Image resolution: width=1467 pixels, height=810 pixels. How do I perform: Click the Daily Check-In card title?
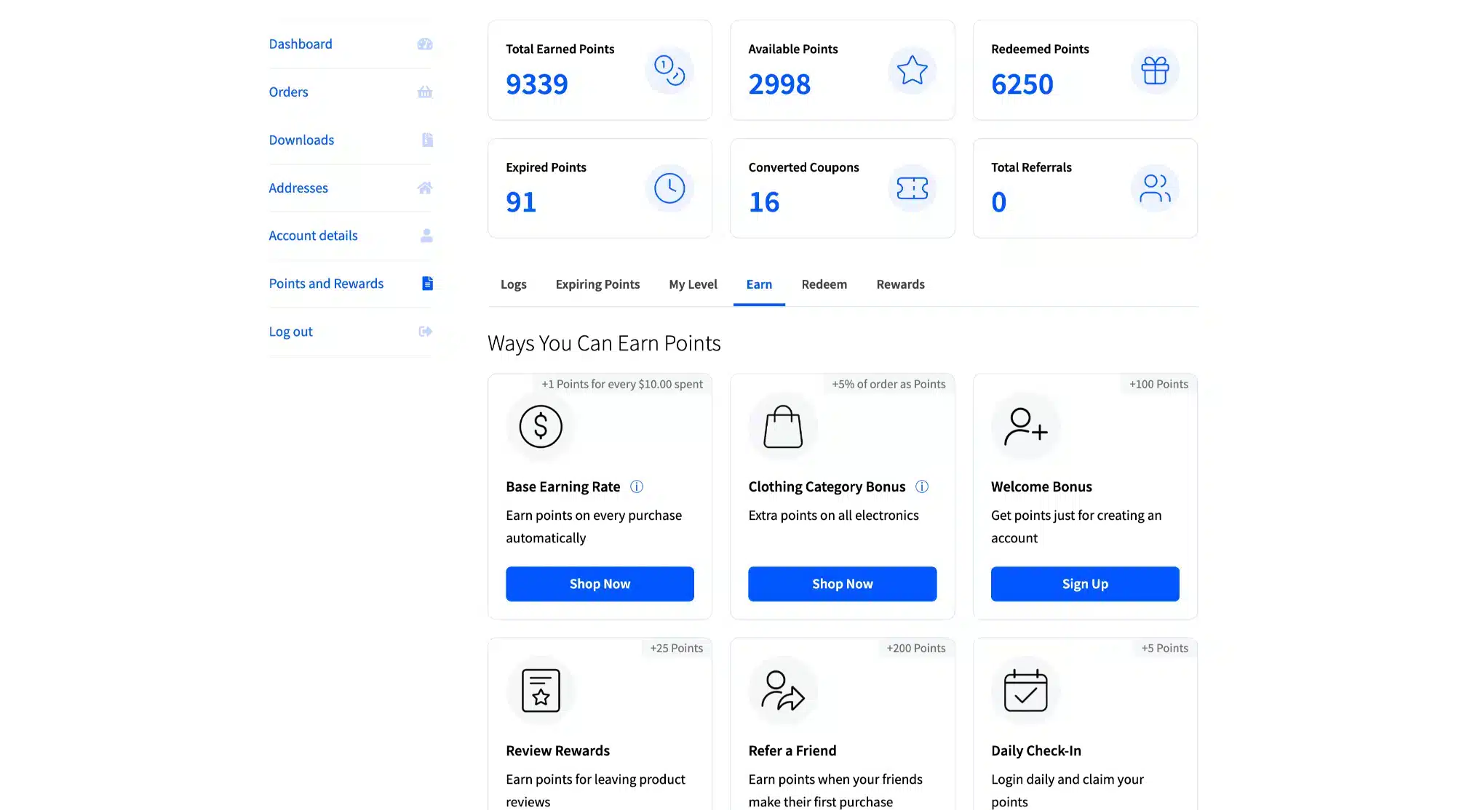[x=1036, y=751]
